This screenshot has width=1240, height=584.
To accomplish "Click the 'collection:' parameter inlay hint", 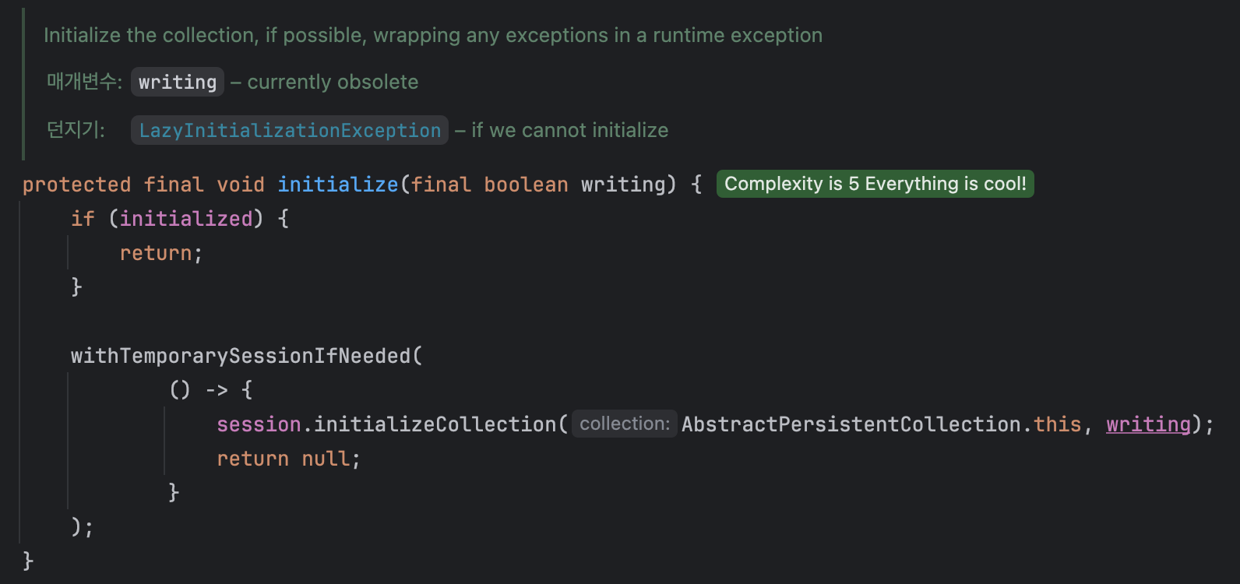I will pyautogui.click(x=624, y=424).
